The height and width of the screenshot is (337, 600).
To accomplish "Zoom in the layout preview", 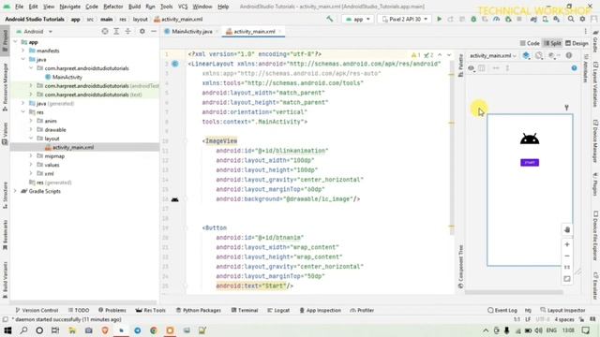I will tap(567, 244).
